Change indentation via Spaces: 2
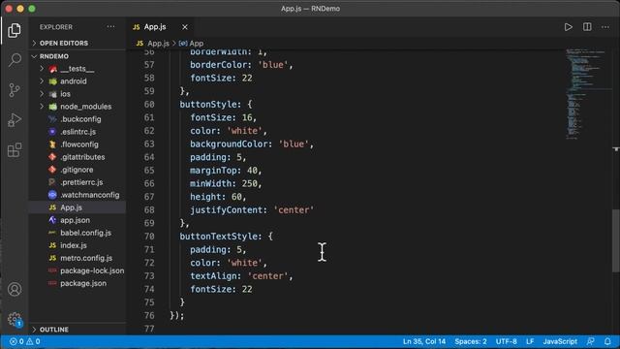620x349 pixels. tap(471, 341)
